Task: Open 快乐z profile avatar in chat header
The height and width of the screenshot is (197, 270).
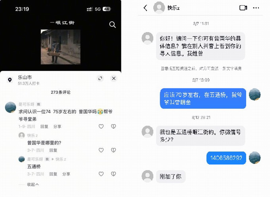Action: click(159, 8)
